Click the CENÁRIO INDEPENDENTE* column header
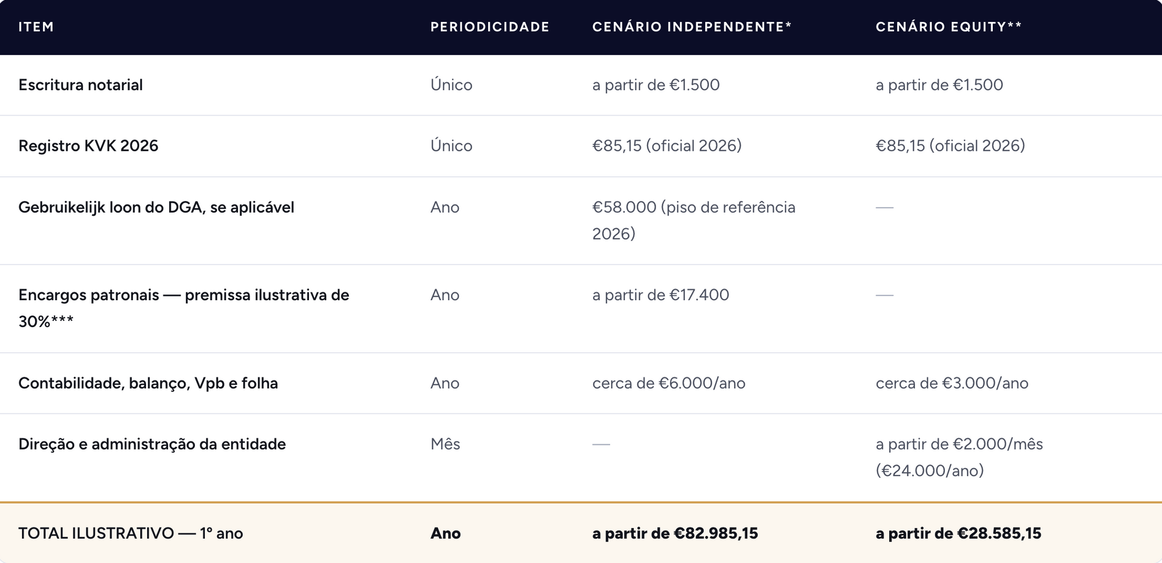Screen dimensions: 1162x563 coord(692,27)
